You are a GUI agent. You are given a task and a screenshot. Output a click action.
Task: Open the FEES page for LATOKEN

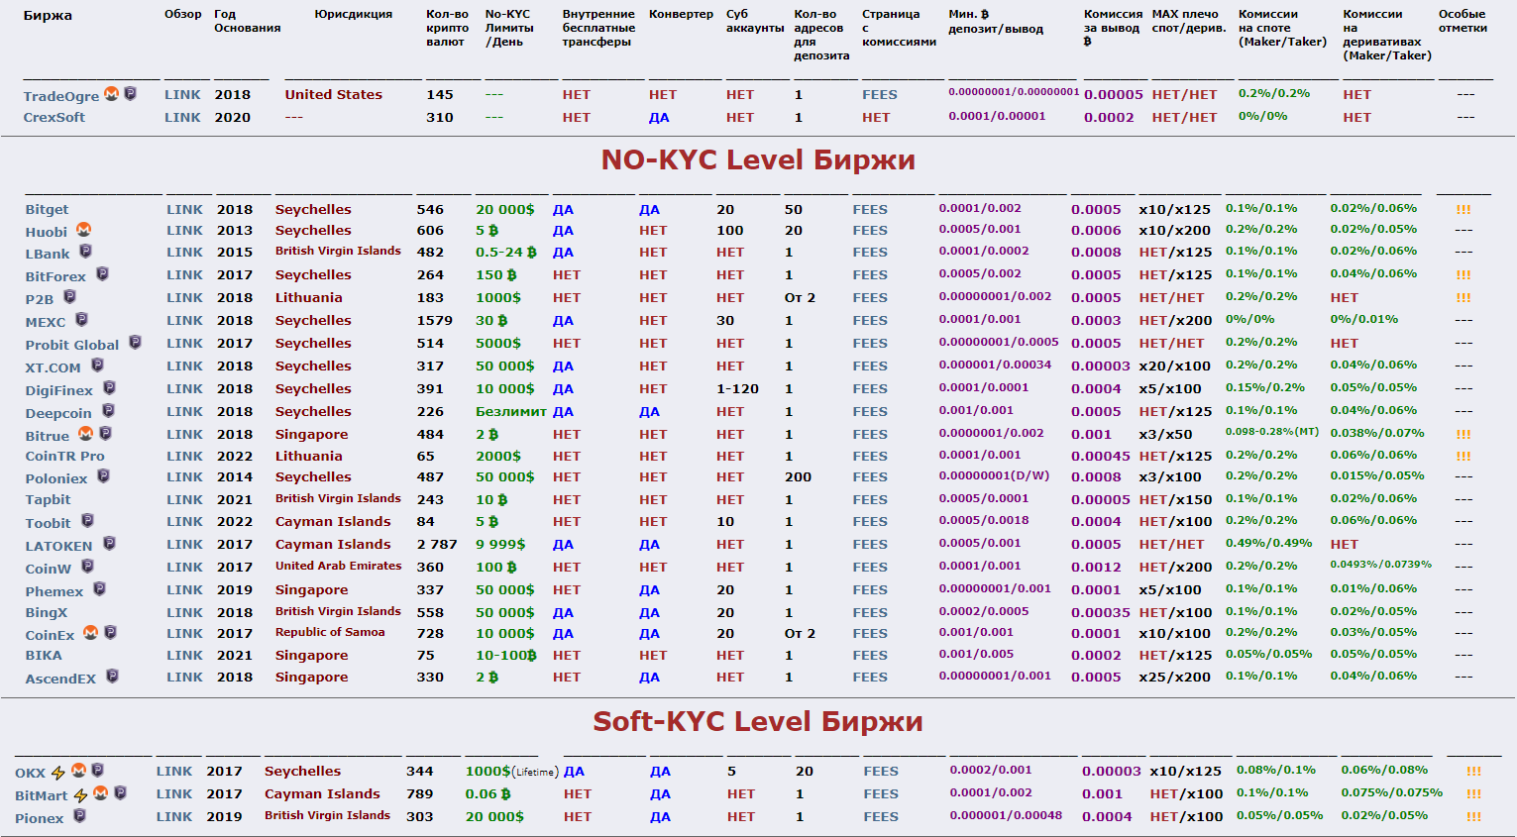tap(870, 545)
